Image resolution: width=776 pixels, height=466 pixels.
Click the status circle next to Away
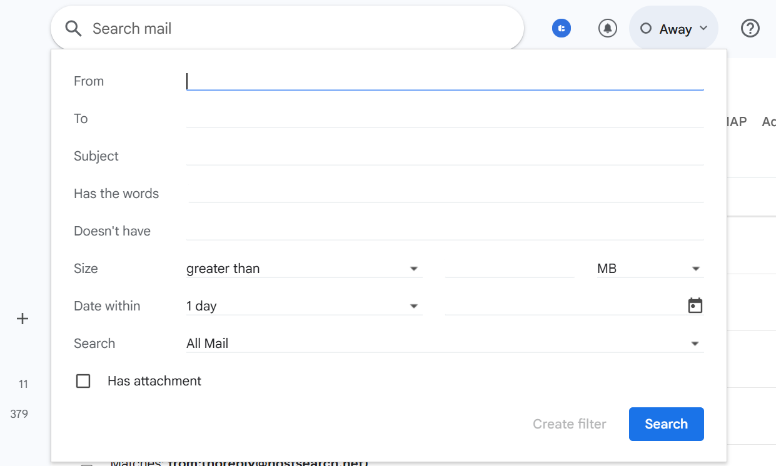[645, 28]
